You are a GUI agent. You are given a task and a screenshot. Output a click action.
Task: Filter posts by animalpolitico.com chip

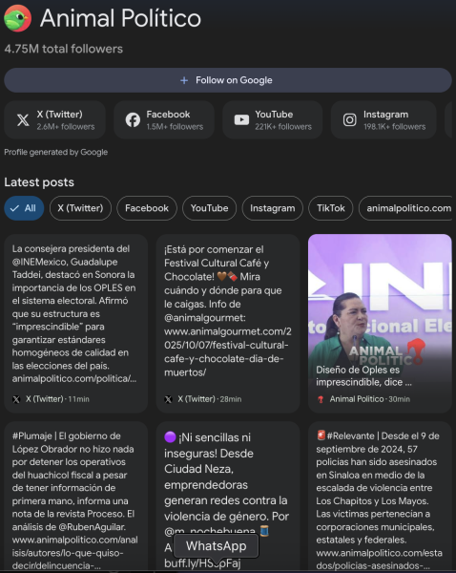(405, 208)
